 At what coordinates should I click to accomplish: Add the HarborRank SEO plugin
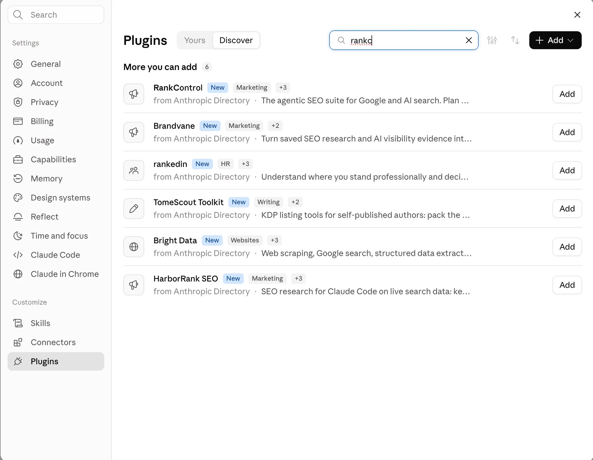coord(567,285)
